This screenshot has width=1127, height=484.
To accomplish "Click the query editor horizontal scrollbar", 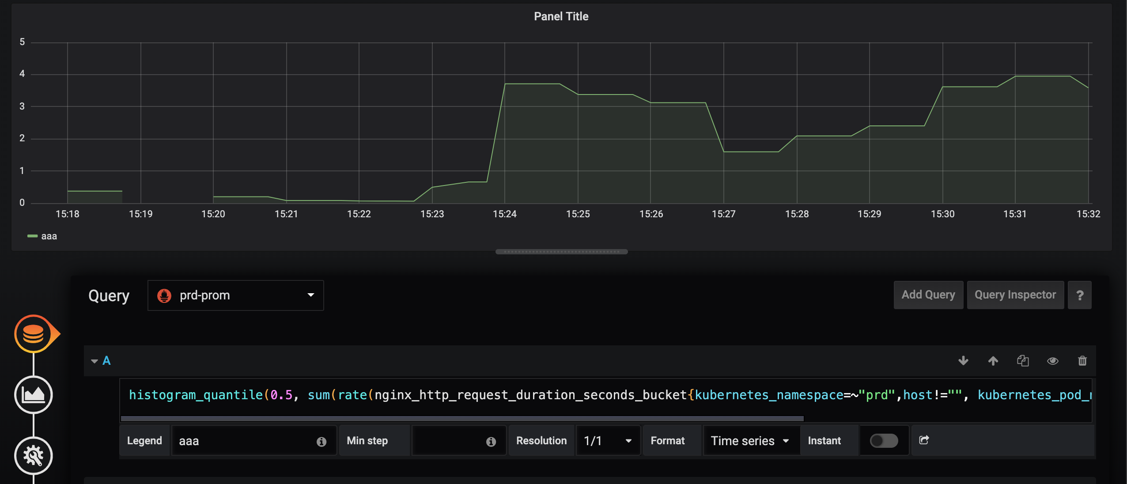I will pos(462,418).
